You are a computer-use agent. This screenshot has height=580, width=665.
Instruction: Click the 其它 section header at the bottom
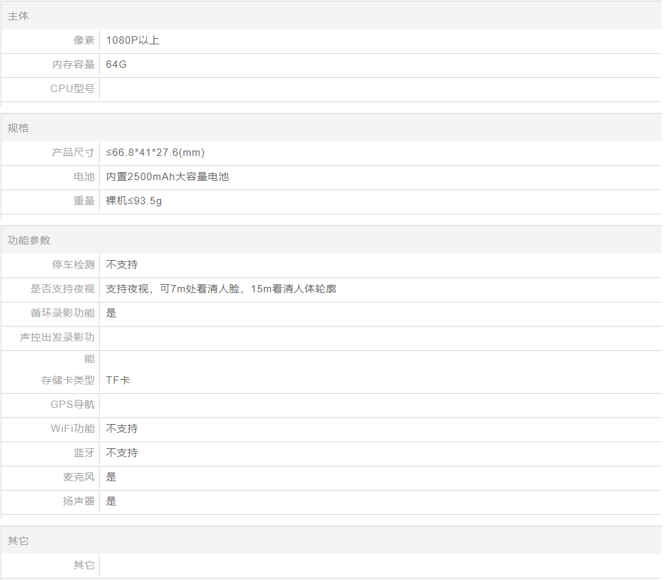tap(18, 541)
